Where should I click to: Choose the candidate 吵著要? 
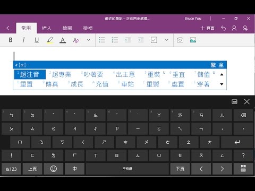click(x=93, y=74)
